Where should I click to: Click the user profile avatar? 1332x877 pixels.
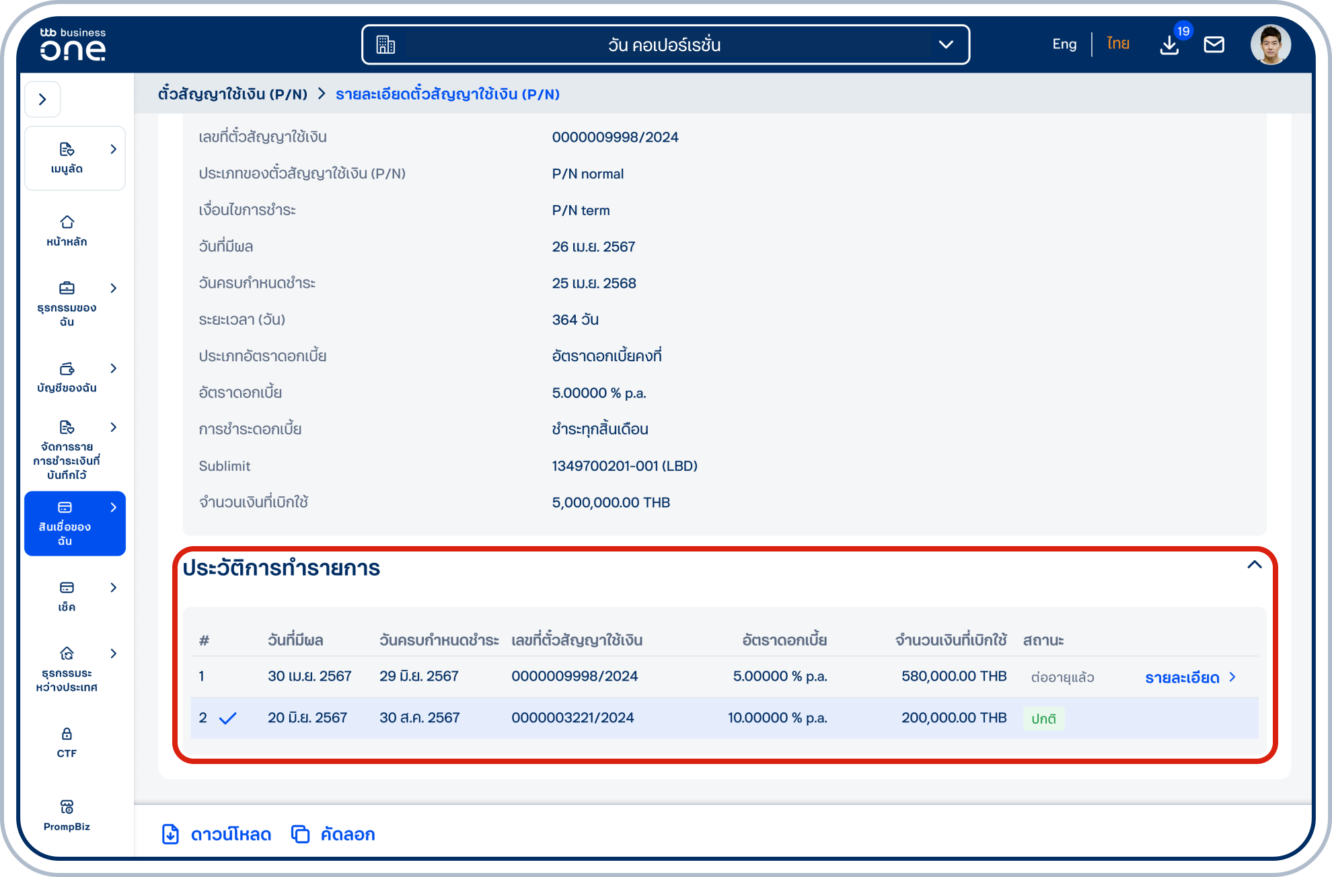1270,45
